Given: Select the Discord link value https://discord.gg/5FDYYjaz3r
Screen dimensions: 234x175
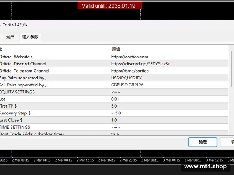Looking at the screenshot, I should tap(169, 64).
